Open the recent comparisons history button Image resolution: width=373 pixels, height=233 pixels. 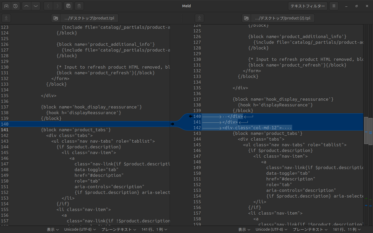click(16, 6)
